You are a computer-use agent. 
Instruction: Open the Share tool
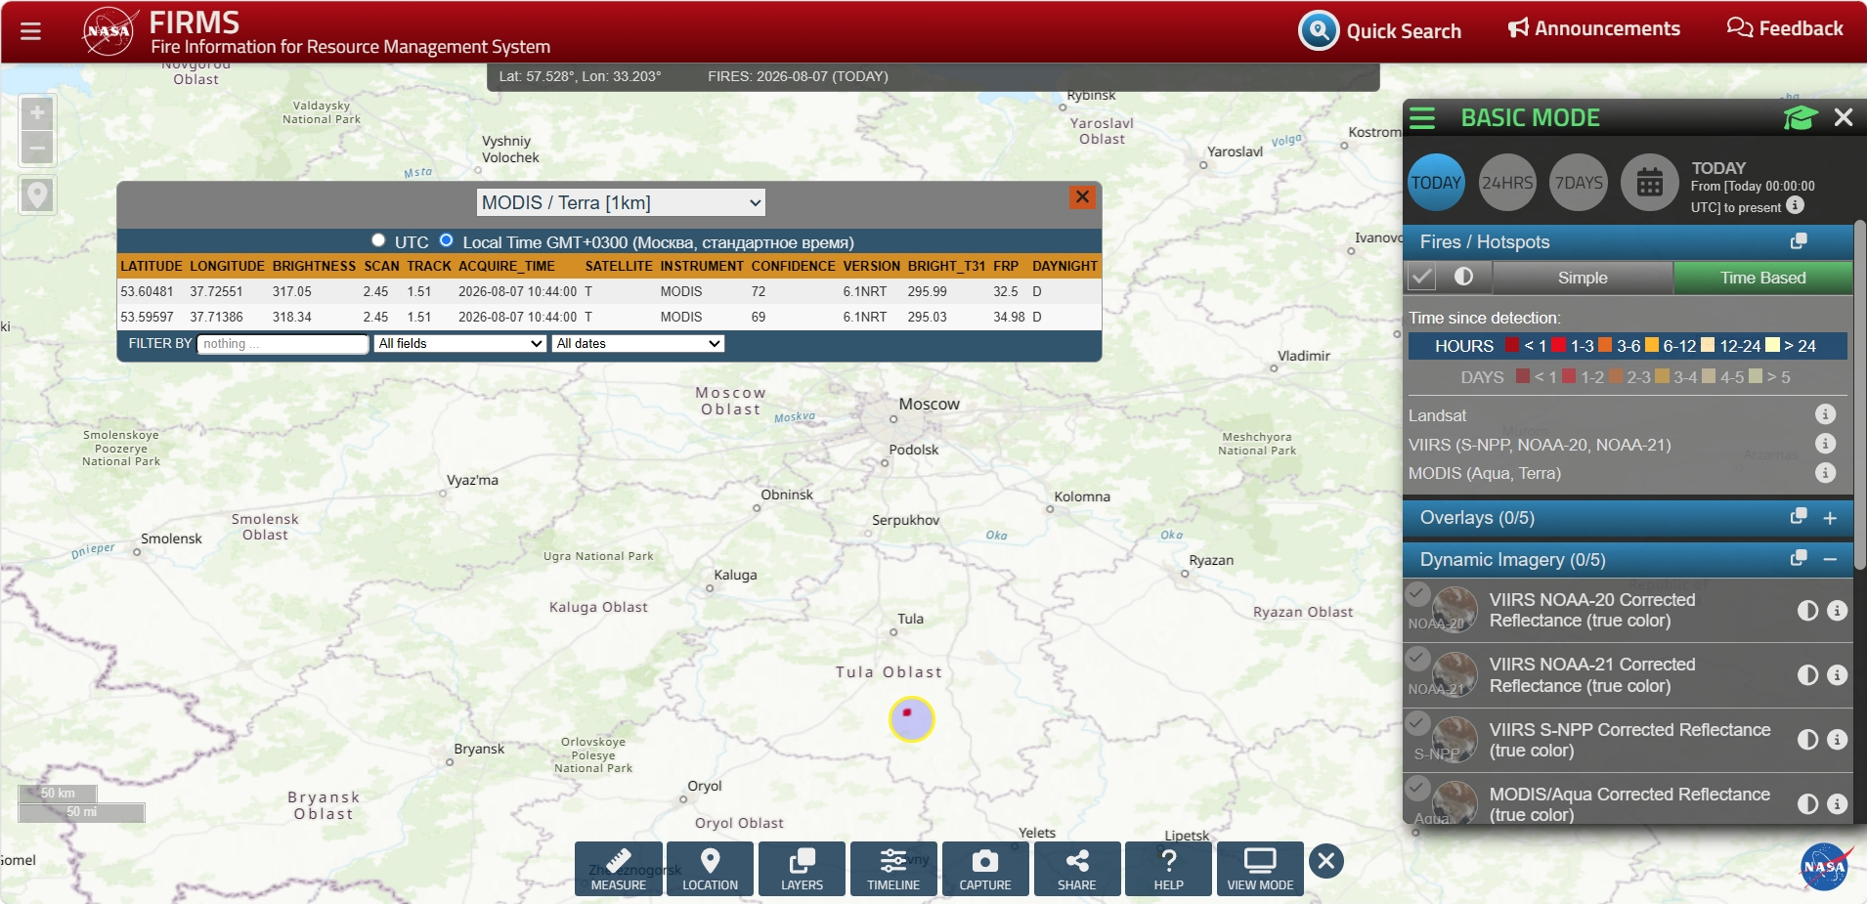point(1077,869)
